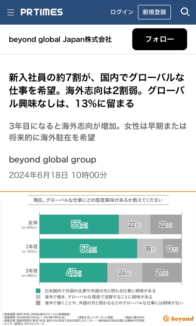Click the 新規登録 button
This screenshot has width=196, height=326.
tap(154, 12)
